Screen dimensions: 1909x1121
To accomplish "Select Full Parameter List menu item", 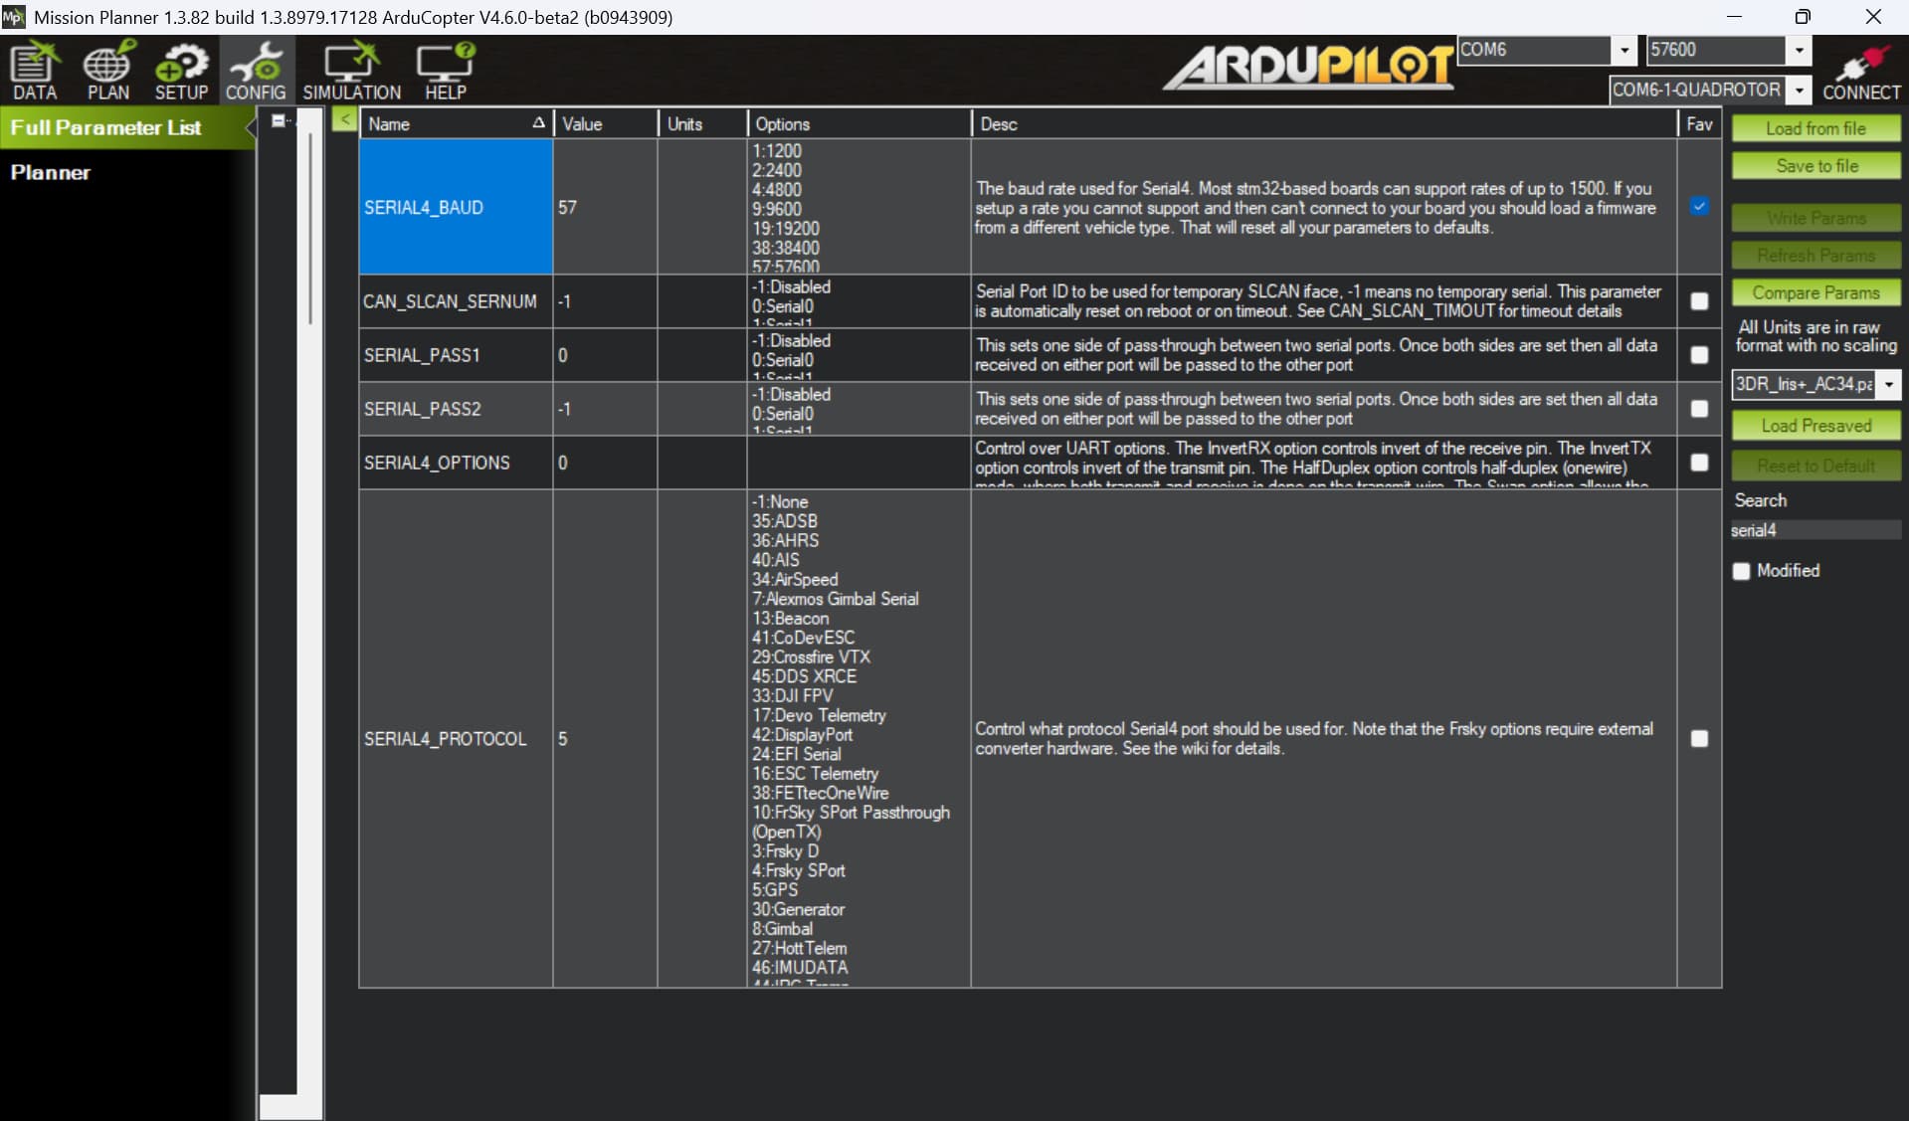I will tap(127, 127).
